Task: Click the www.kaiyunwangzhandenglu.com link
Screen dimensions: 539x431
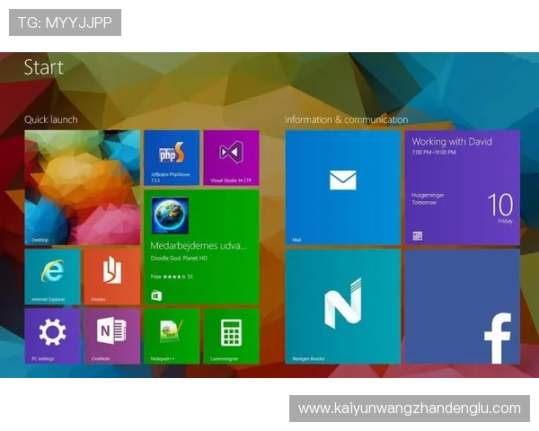Action: (409, 409)
